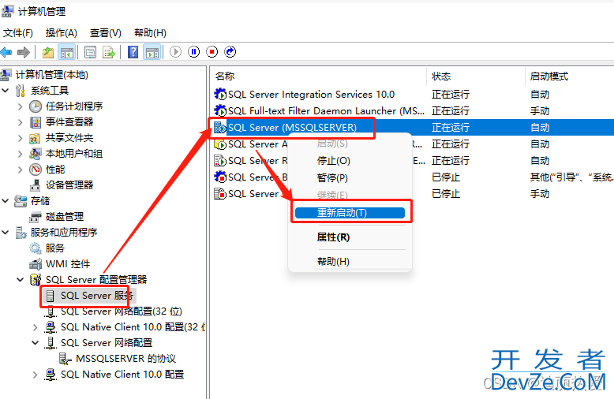614x399 pixels.
Task: Expand the 本地用户和组 node
Action: coord(21,154)
